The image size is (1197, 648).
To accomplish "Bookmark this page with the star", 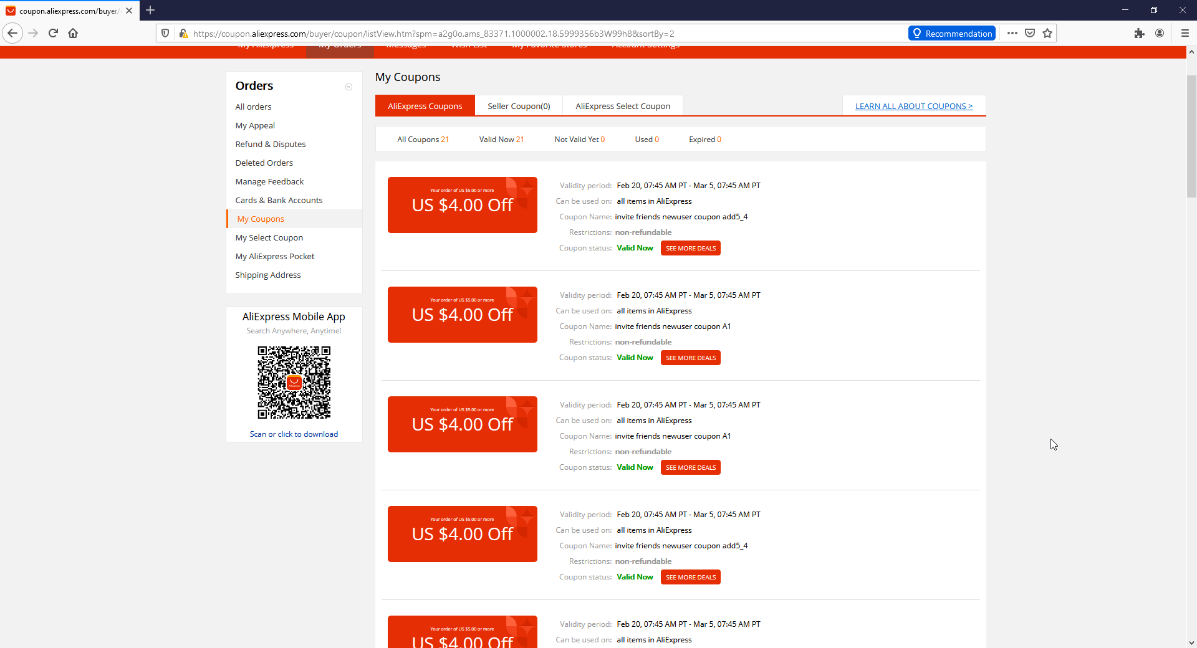I will (1047, 33).
